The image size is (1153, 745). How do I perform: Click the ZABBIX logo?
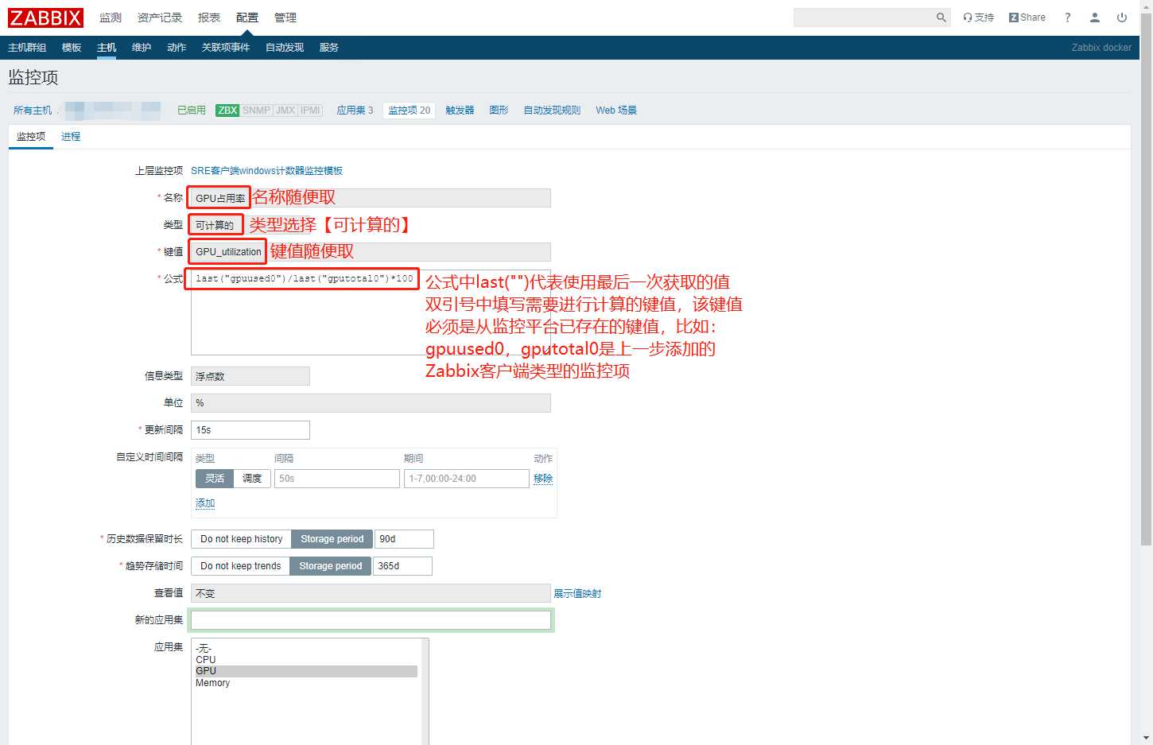[x=45, y=17]
